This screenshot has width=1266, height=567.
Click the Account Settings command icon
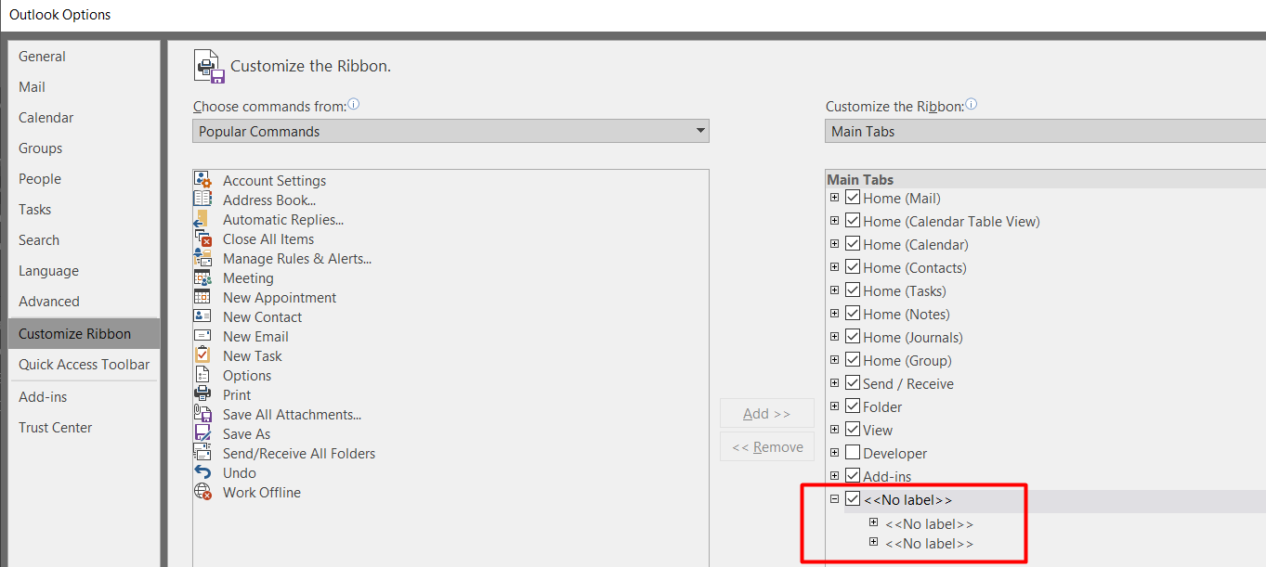[202, 180]
